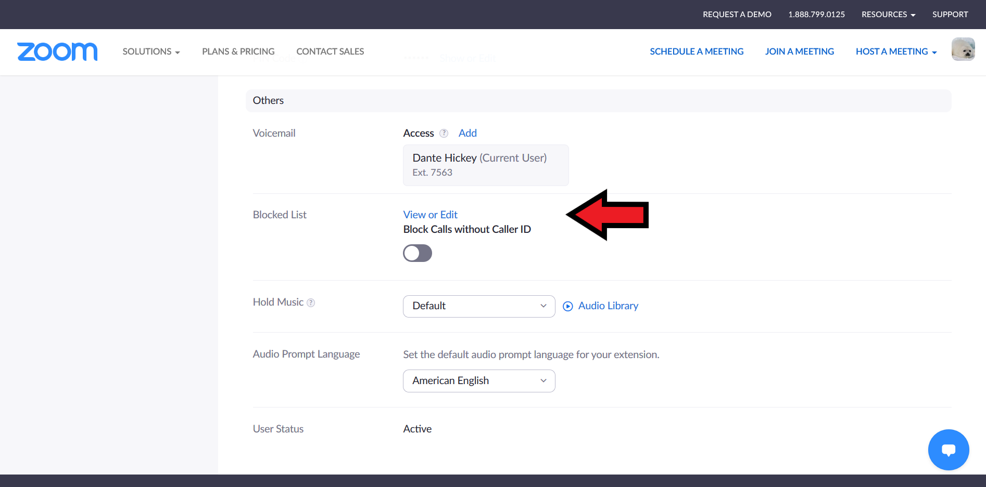Viewport: 986px width, 487px height.
Task: Click the Zoom logo
Action: [57, 51]
